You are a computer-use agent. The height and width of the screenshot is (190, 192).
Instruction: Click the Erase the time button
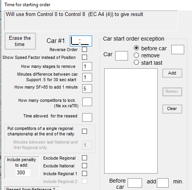pyautogui.click(x=20, y=41)
